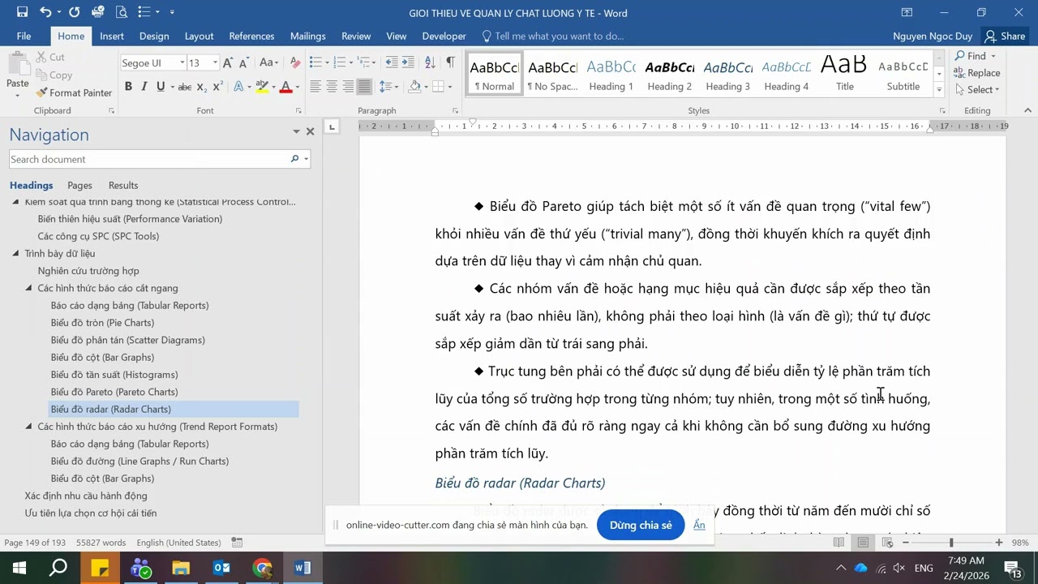
Task: Switch to the Insert tab
Action: pos(112,36)
